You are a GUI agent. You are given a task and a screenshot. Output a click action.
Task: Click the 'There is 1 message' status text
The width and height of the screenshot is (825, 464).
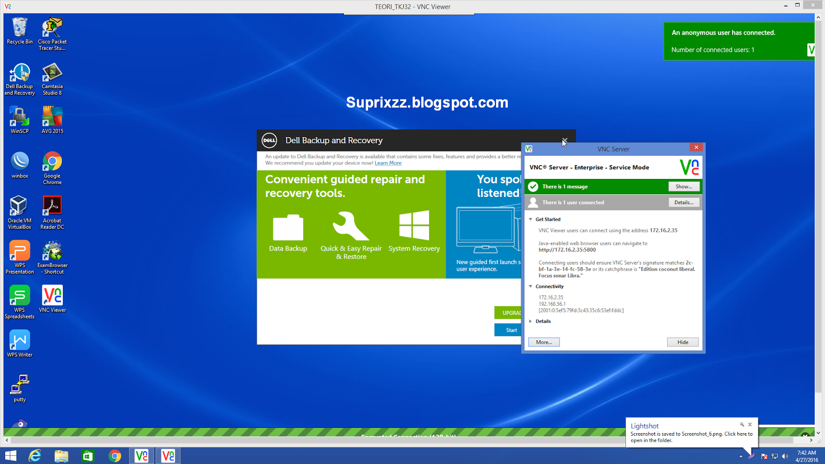point(565,187)
